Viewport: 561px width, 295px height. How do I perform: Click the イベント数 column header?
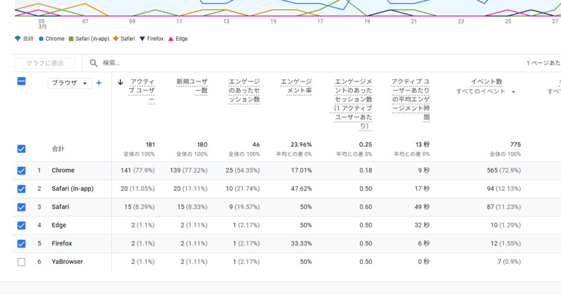[486, 82]
